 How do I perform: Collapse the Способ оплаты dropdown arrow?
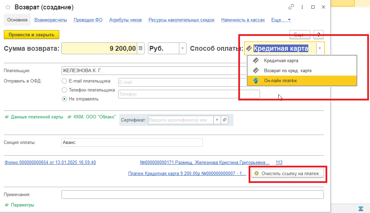(320, 49)
